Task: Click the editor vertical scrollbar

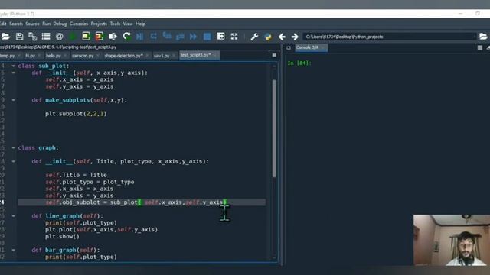Action: point(274,128)
